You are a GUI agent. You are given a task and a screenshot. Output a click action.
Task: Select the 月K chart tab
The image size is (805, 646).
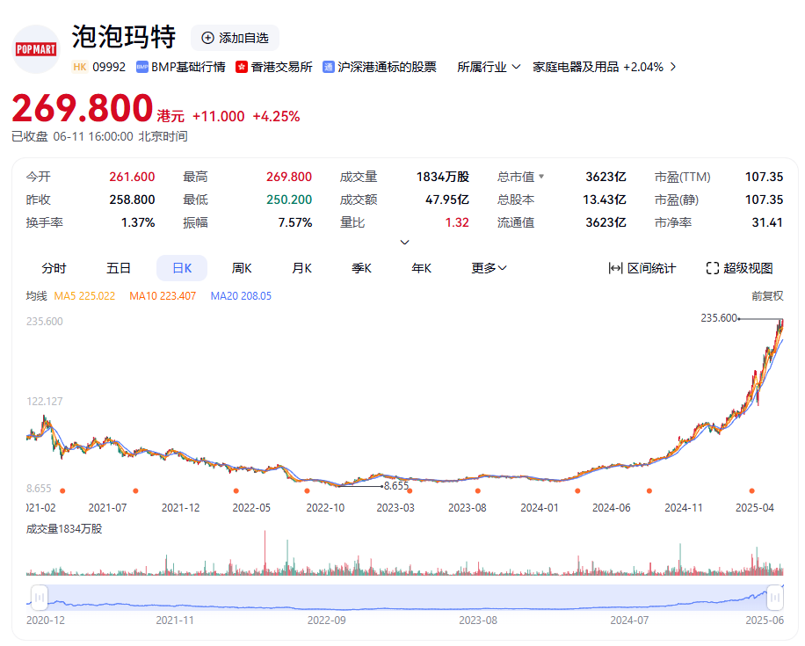[x=302, y=268]
